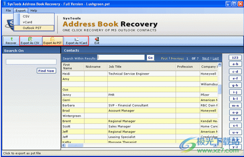Select contact row Gus

139,90
